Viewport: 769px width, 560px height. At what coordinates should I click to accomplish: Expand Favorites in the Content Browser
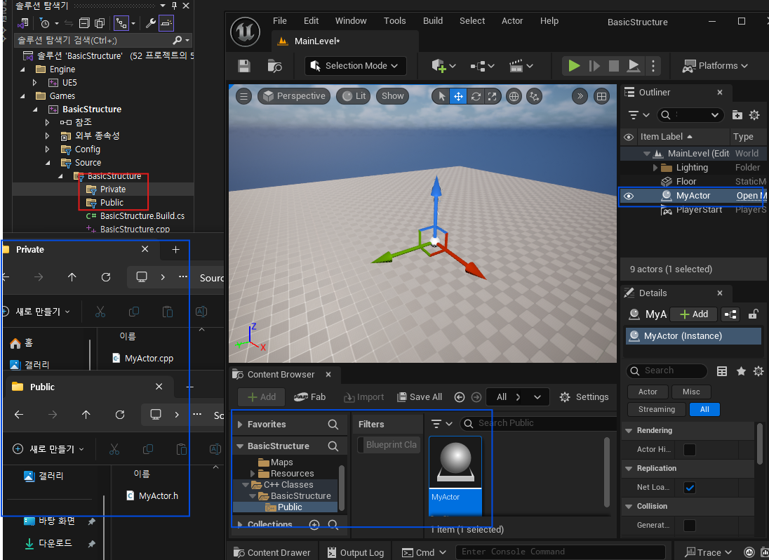point(240,425)
